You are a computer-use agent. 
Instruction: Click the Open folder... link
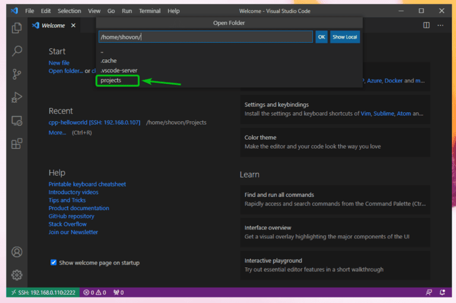tap(66, 71)
